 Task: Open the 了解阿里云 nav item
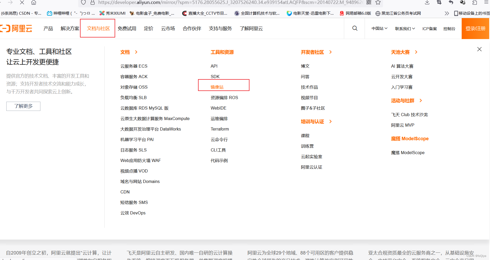251,29
